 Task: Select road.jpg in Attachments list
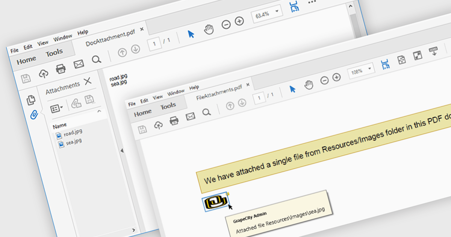pos(69,133)
